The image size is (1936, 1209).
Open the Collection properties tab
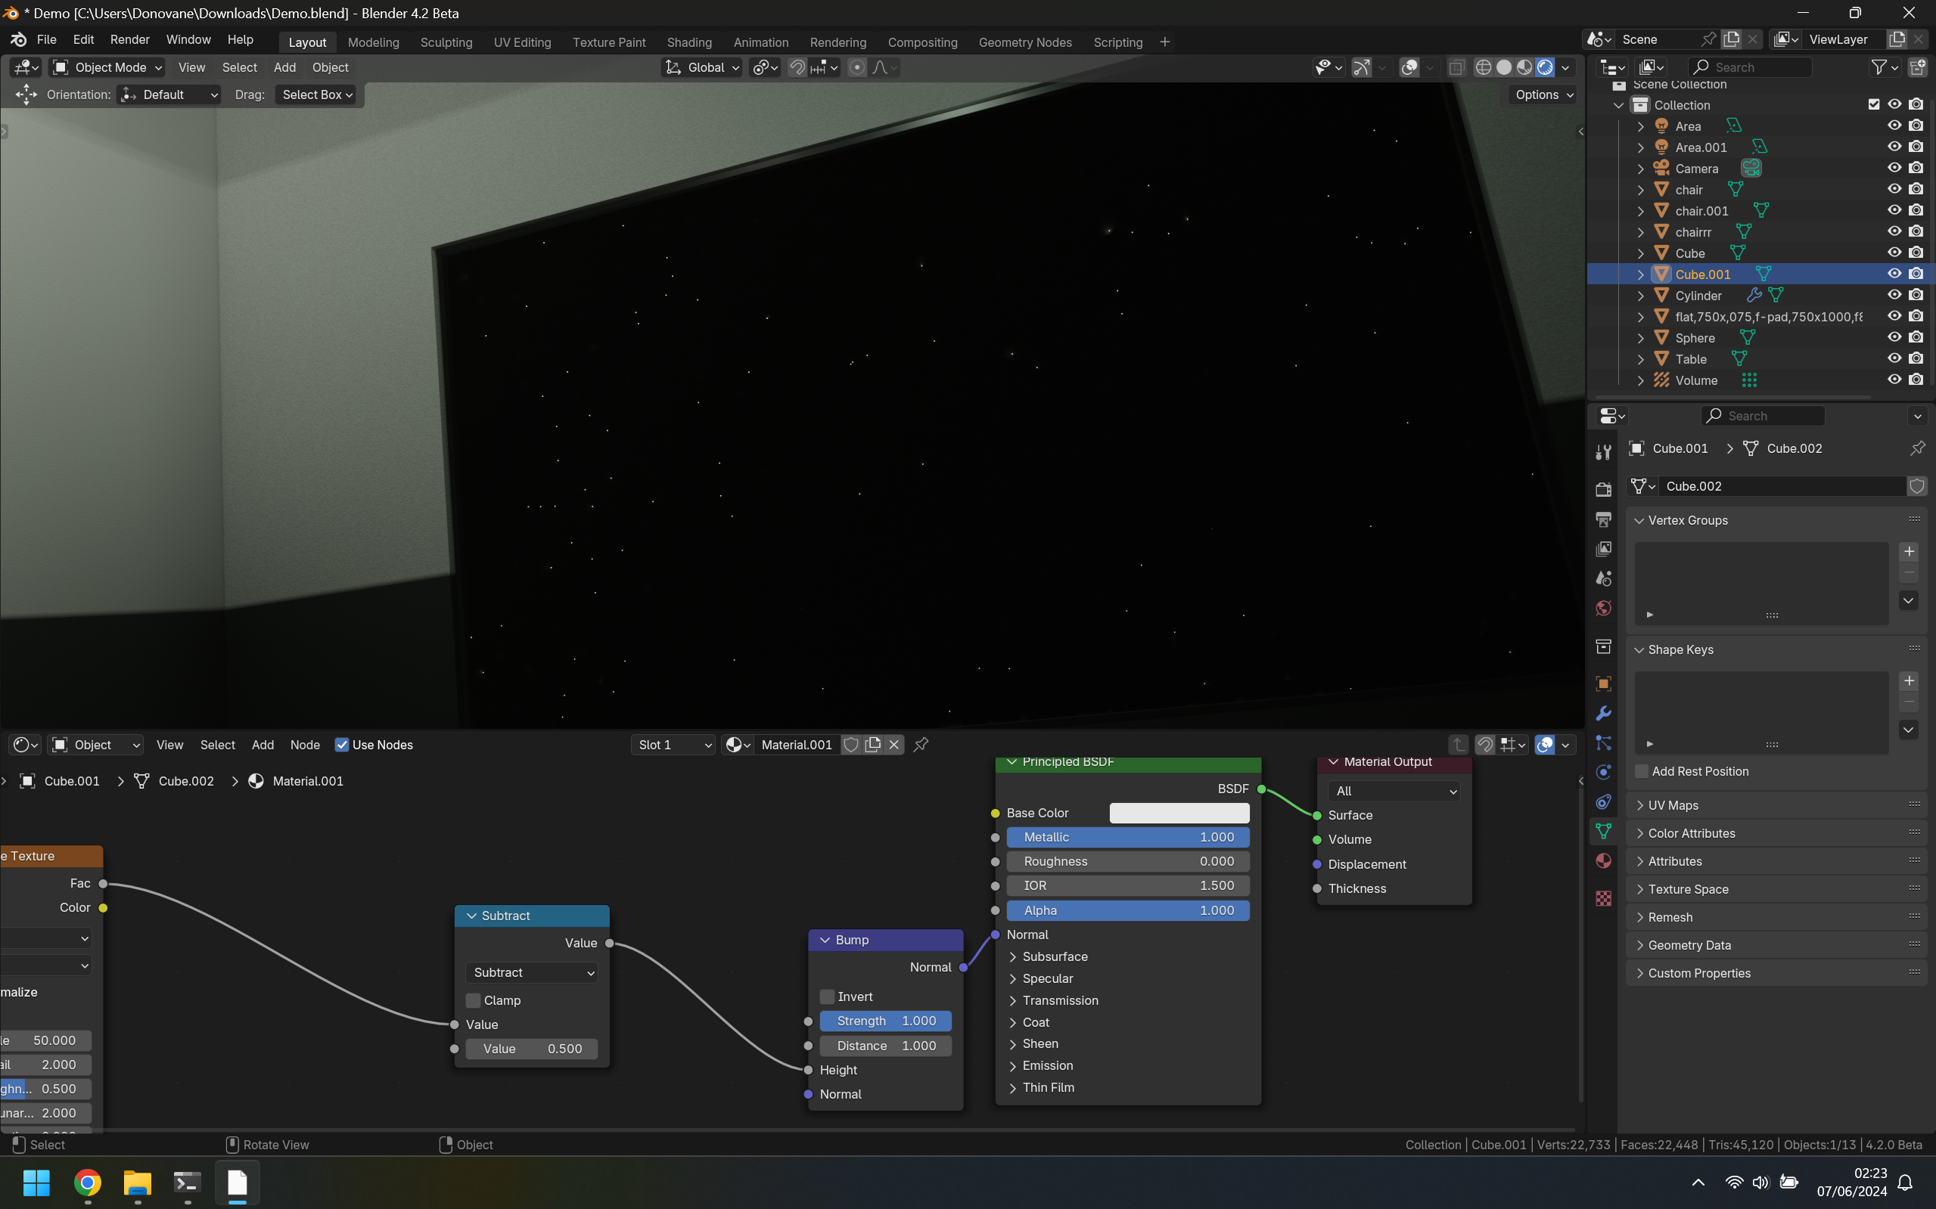click(x=1603, y=646)
